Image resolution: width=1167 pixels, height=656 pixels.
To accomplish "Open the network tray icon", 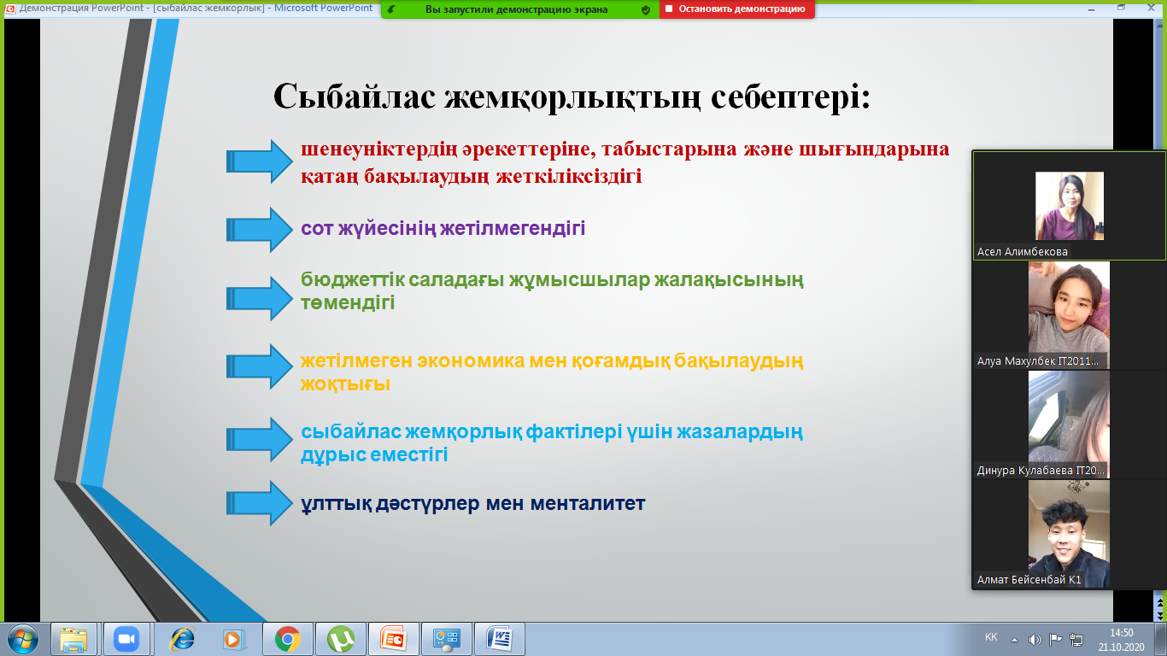I will (1076, 639).
